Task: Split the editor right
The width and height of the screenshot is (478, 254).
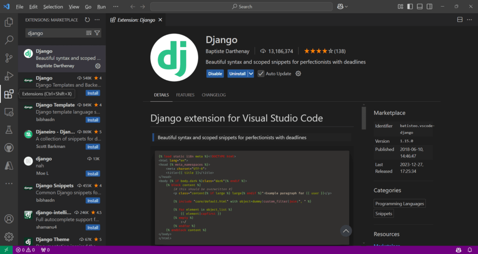Action: pyautogui.click(x=460, y=20)
